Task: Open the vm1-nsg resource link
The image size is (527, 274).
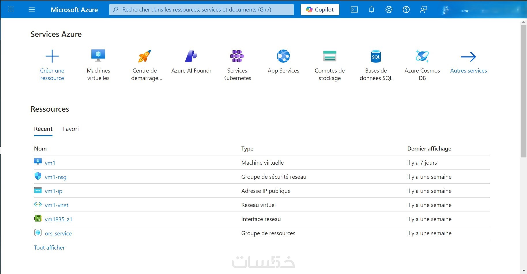Action: 56,177
